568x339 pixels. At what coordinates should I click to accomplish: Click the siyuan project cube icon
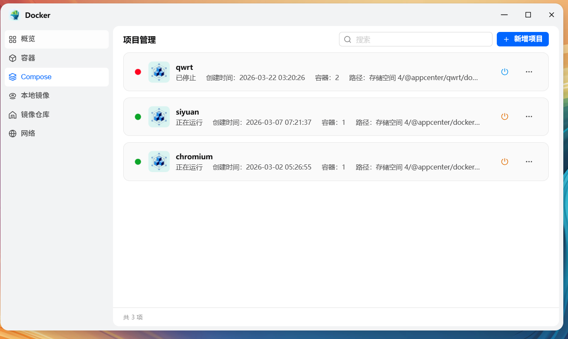coord(159,117)
